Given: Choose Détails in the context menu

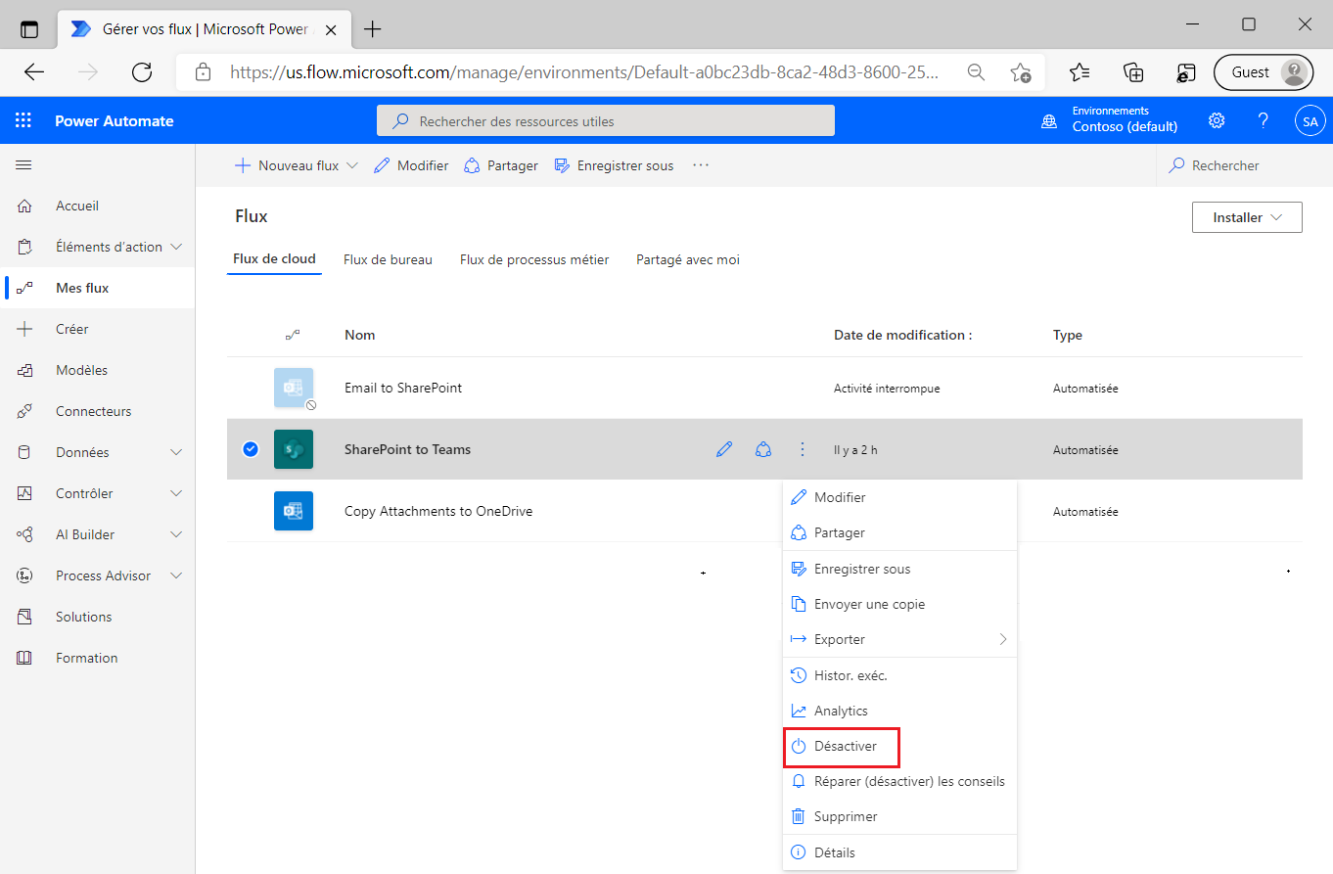Looking at the screenshot, I should (x=899, y=852).
